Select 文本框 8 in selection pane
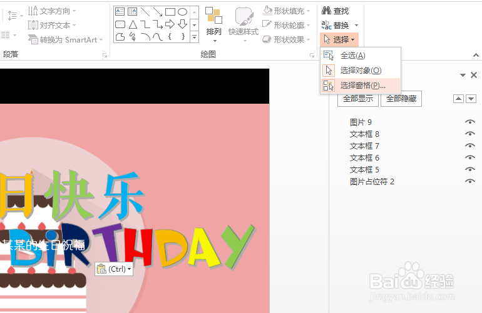 [364, 134]
